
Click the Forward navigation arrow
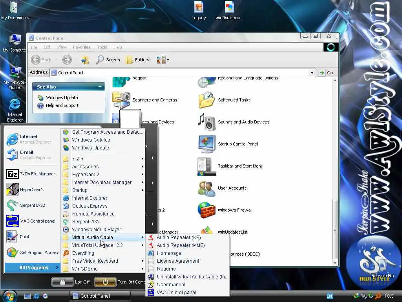click(67, 60)
